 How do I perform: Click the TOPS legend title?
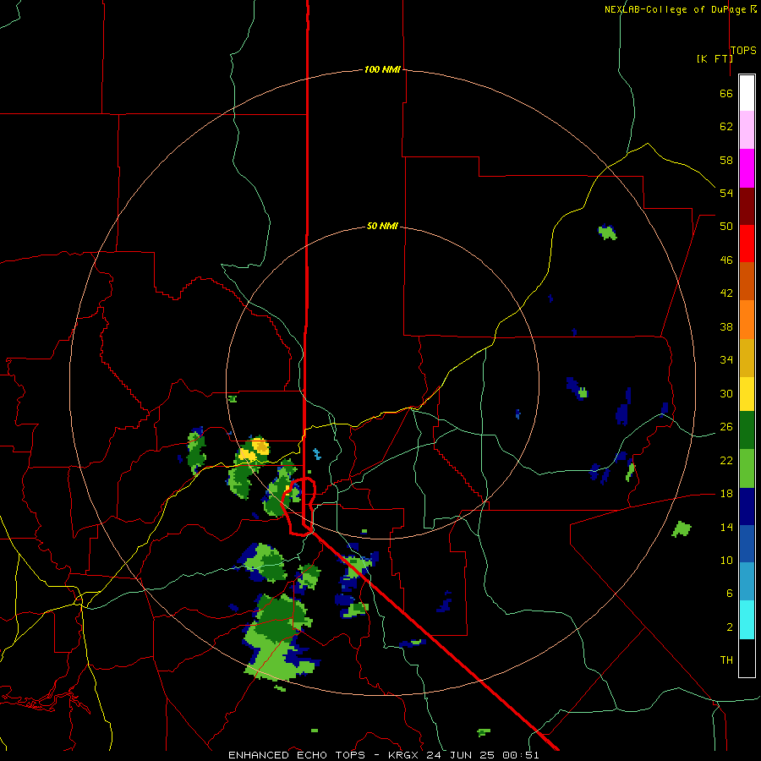point(743,51)
